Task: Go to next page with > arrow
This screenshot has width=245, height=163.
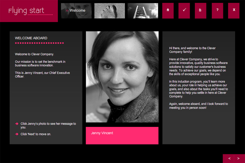Action: click(x=239, y=158)
